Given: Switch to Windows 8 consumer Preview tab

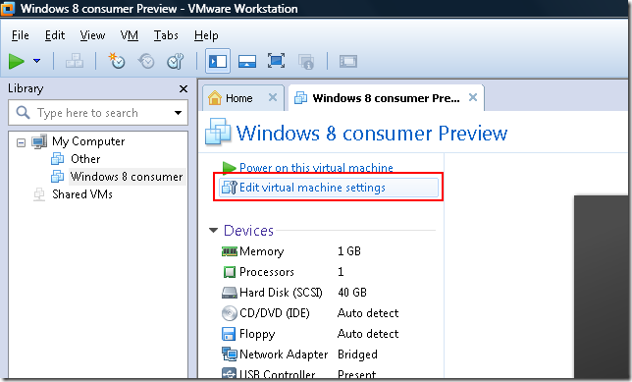Looking at the screenshot, I should pyautogui.click(x=386, y=98).
